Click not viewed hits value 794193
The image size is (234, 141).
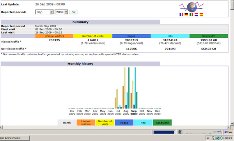tap(170, 49)
